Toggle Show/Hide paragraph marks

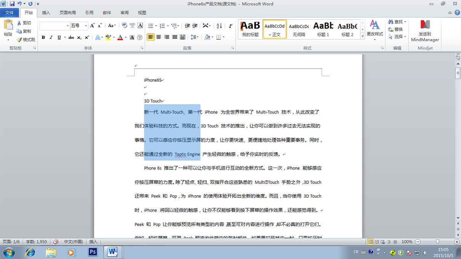231,26
